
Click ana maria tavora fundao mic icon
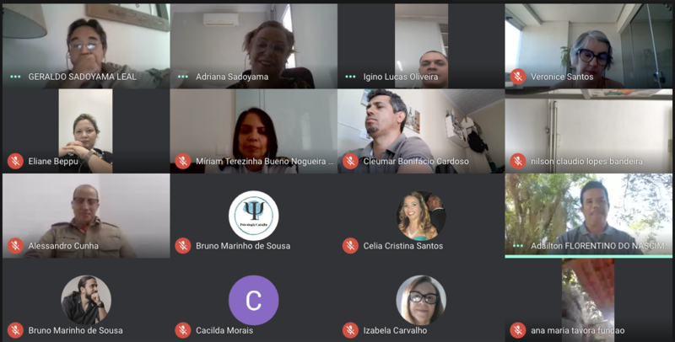point(518,330)
